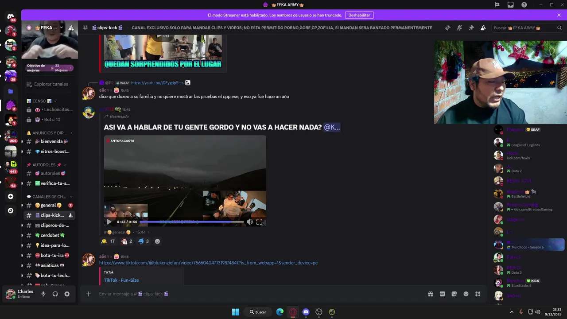Screen dimensions: 567x319
Task: Toggle channel notification bell in header
Action: tap(459, 27)
